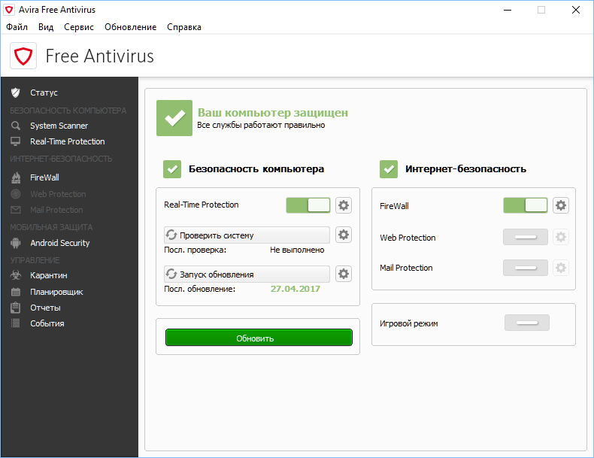Image resolution: width=594 pixels, height=458 pixels.
Task: Open settings gear for Real-Time Protection
Action: [x=344, y=205]
